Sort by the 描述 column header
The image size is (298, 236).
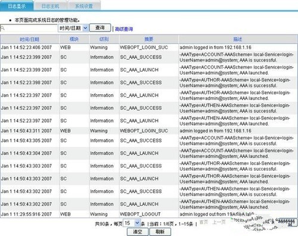(x=237, y=39)
